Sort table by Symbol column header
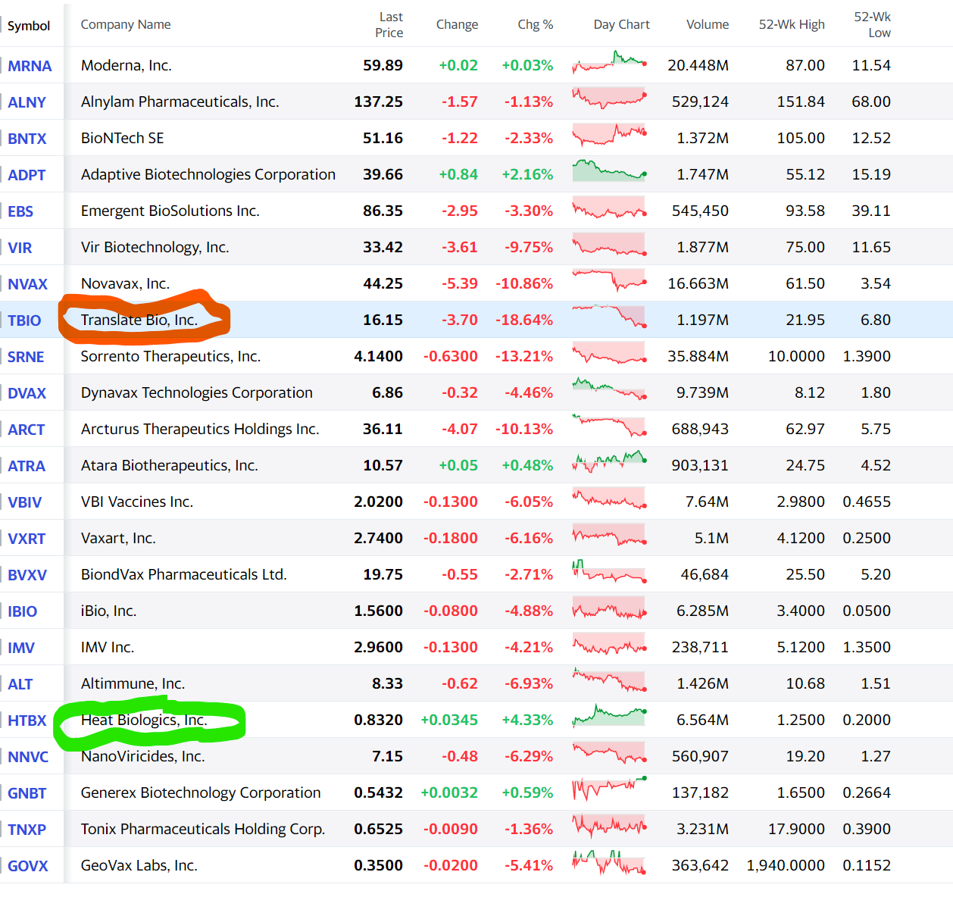 pos(29,26)
